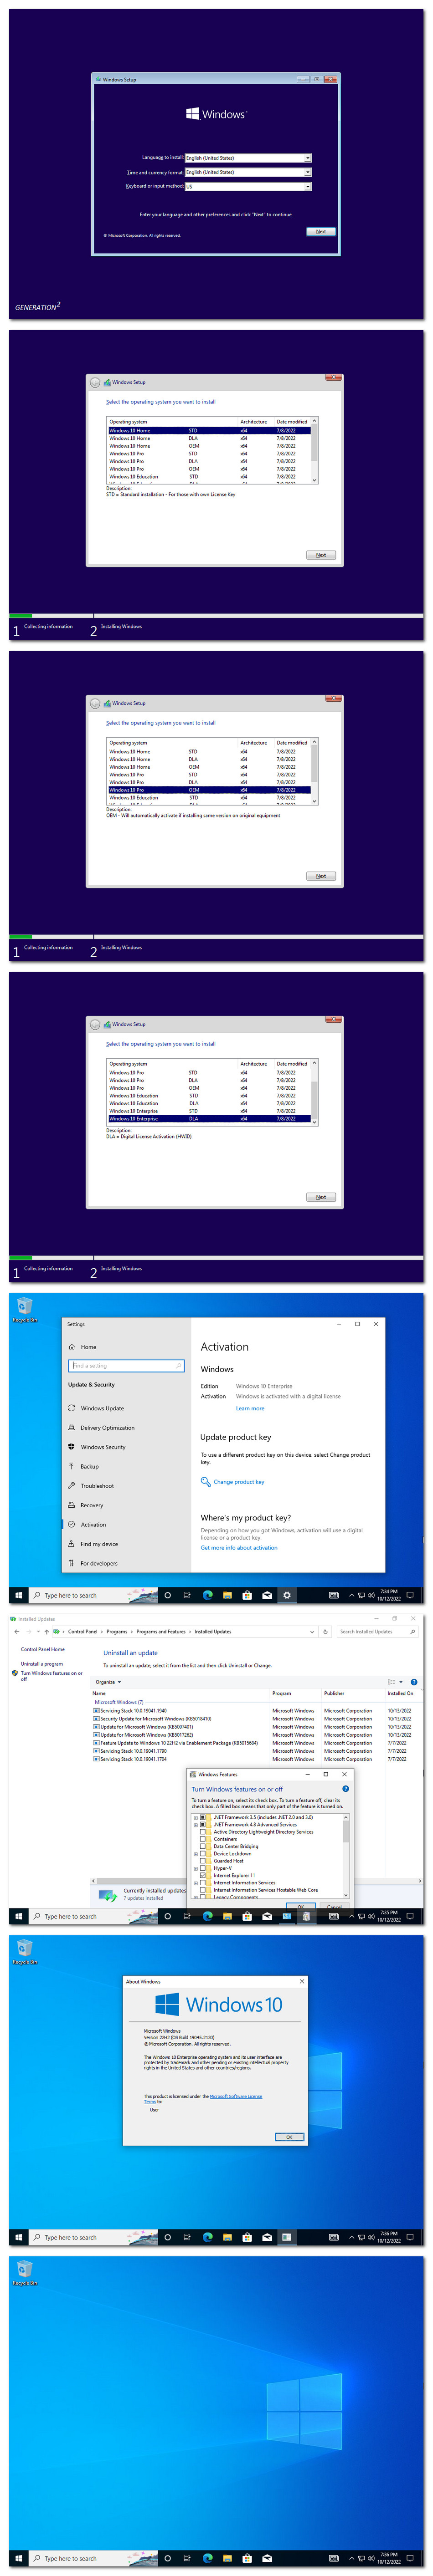Viewport: 433px width, 2576px height.
Task: Open the view options icon in Installed Updates
Action: coord(391,1682)
